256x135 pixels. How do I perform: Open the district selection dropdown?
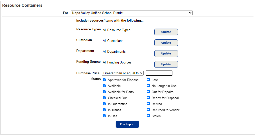click(x=132, y=13)
